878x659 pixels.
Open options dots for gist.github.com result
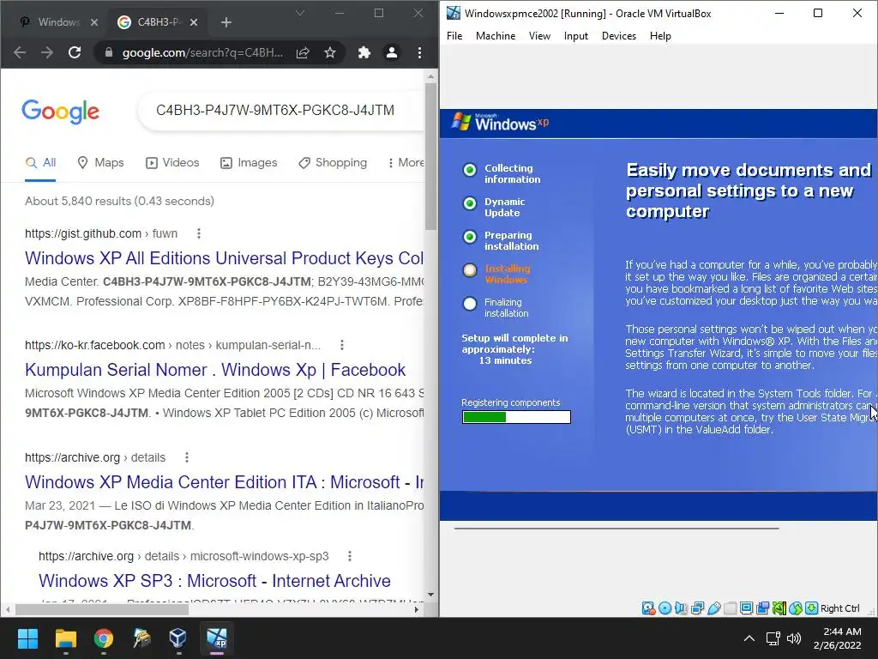199,233
